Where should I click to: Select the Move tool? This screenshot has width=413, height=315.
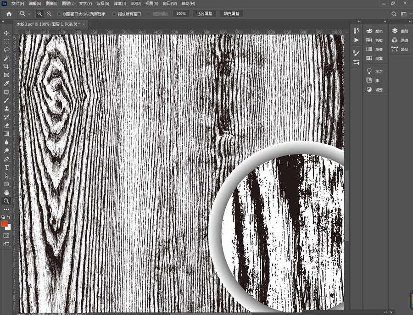point(6,33)
